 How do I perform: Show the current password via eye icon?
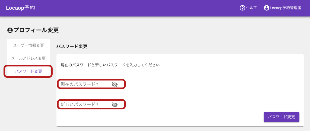click(115, 85)
